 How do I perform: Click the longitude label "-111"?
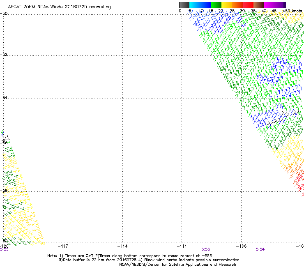pyautogui.click(x=182, y=246)
